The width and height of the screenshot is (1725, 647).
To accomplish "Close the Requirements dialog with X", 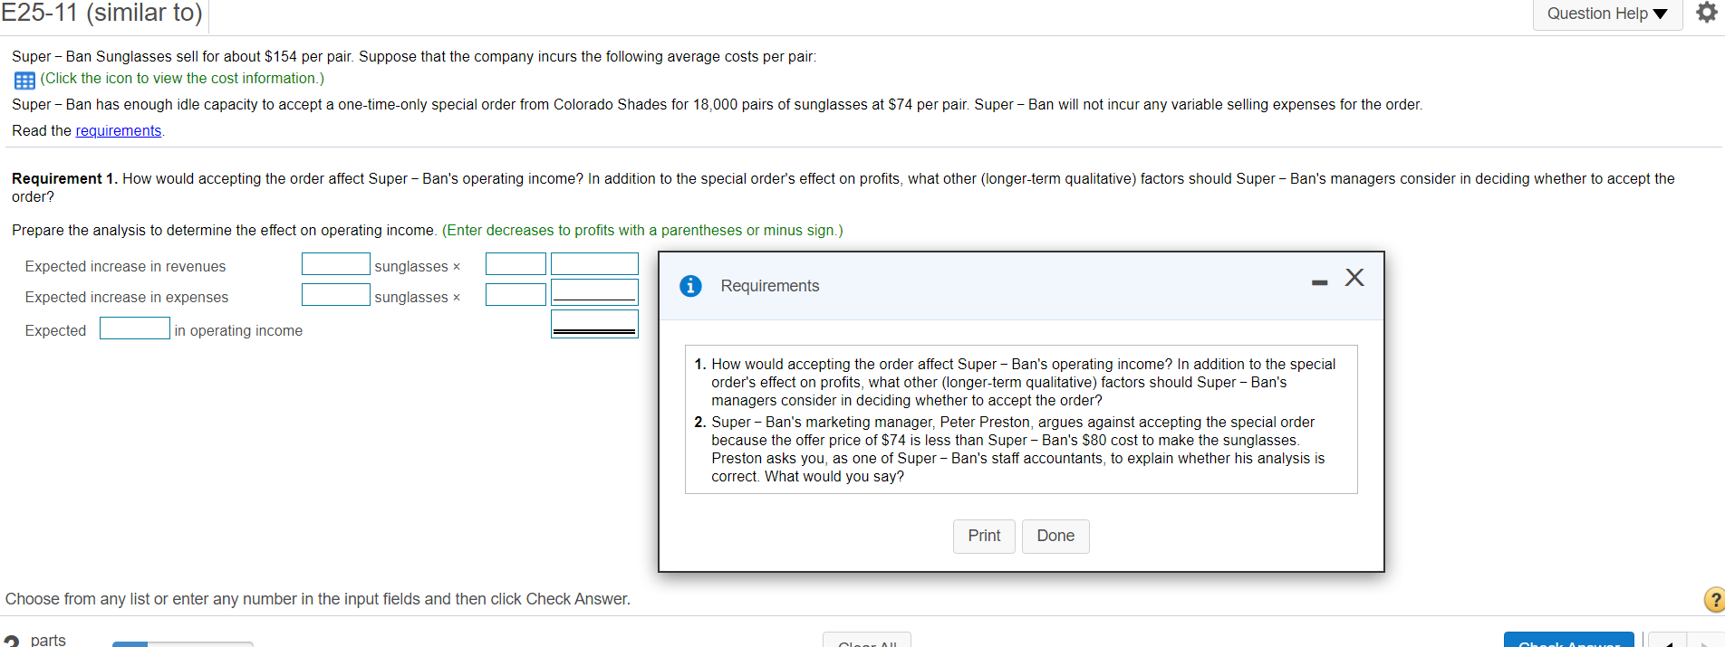I will point(1354,277).
